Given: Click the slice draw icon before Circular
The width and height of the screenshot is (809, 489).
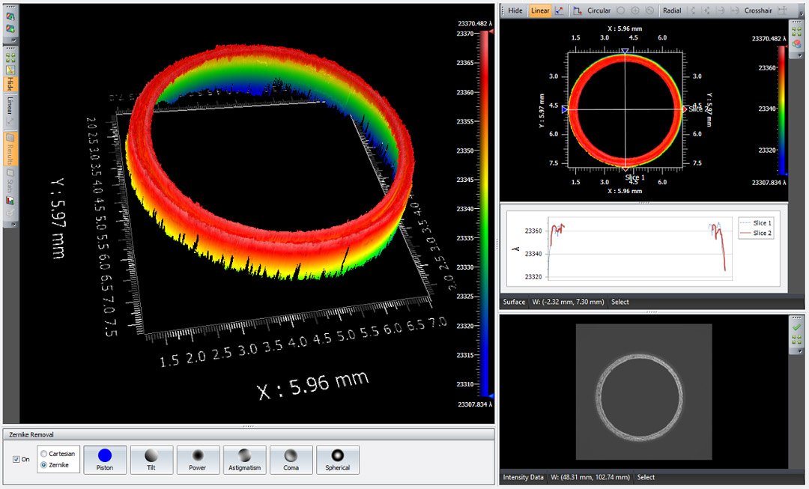Looking at the screenshot, I should pos(578,10).
